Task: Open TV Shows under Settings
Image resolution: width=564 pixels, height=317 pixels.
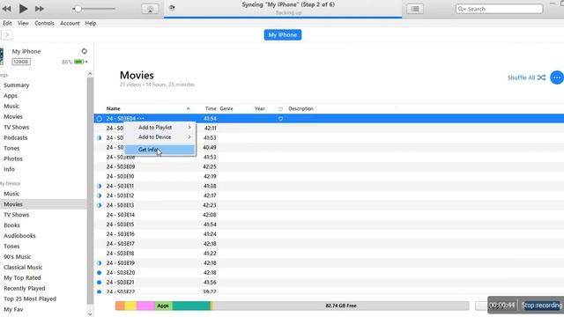Action: coord(16,127)
